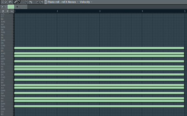Select the C6 note bar
Image resolution: width=187 pixels, height=116 pixels.
click(99, 48)
